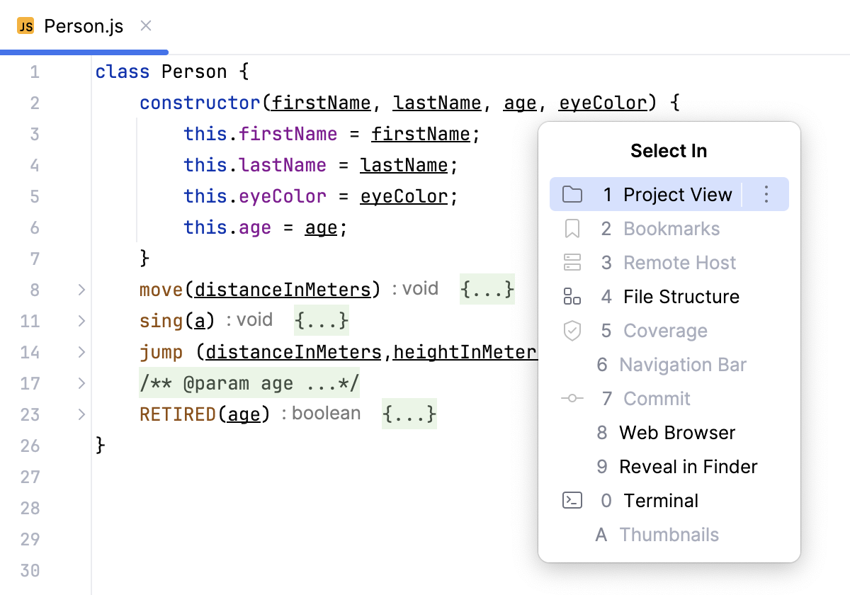Click the folded {...} placeholder of move
The height and width of the screenshot is (595, 850).
click(x=487, y=290)
